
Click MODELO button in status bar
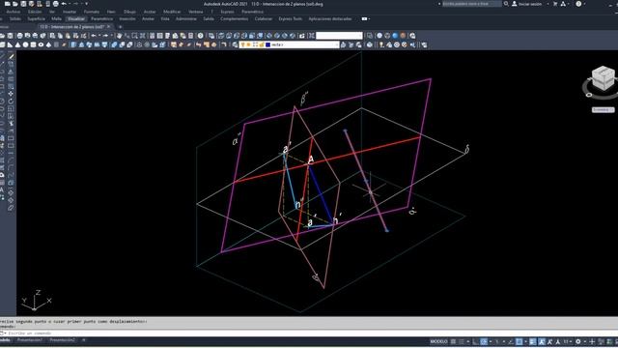(438, 341)
